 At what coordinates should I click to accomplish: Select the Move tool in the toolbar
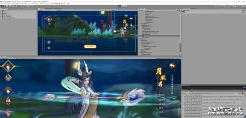[5, 6]
